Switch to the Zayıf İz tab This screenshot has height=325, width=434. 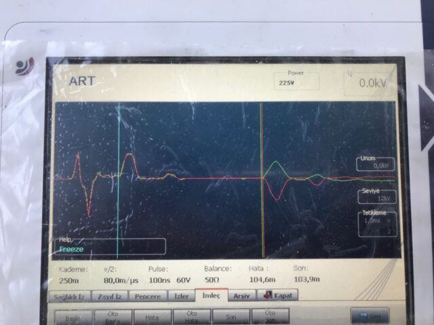[x=109, y=296]
